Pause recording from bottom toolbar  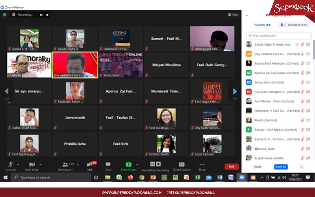(x=152, y=164)
